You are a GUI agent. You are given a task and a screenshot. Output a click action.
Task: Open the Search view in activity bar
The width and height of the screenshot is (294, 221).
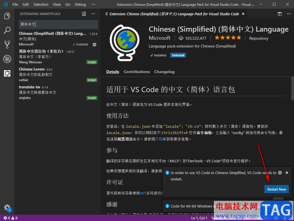point(7,30)
